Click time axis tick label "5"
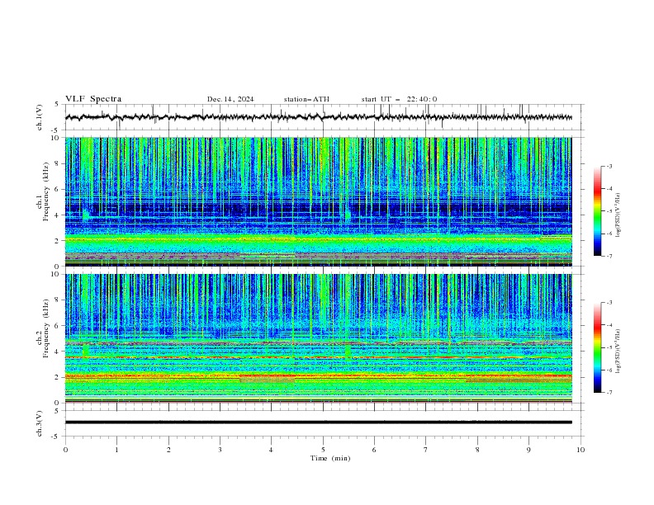The image size is (654, 505). [x=323, y=450]
